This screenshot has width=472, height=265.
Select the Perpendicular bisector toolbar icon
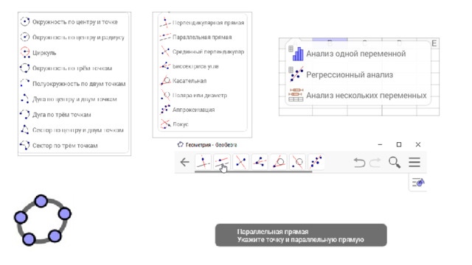click(x=241, y=162)
